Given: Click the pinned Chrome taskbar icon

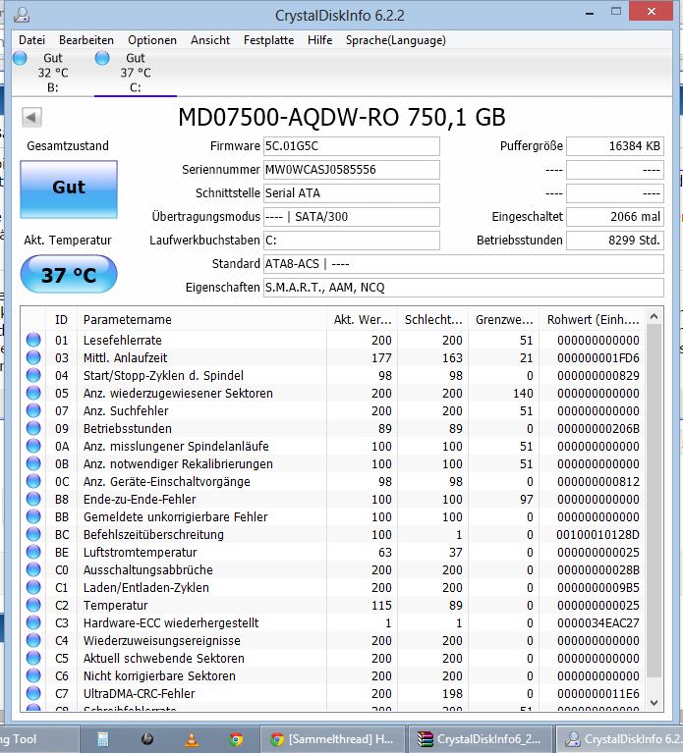Looking at the screenshot, I should (x=236, y=739).
